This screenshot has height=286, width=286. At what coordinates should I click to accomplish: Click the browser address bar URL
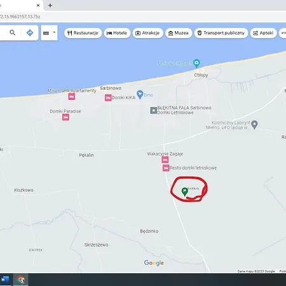(x=20, y=17)
